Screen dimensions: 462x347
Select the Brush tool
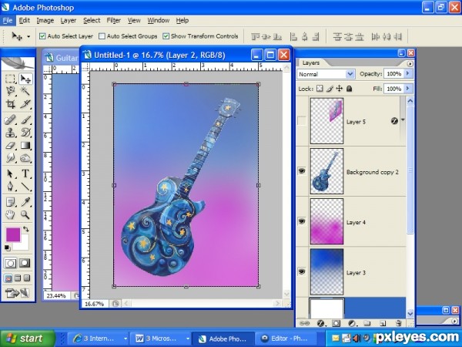(x=25, y=120)
